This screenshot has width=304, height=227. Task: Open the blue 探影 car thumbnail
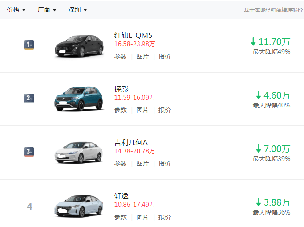[79, 99]
